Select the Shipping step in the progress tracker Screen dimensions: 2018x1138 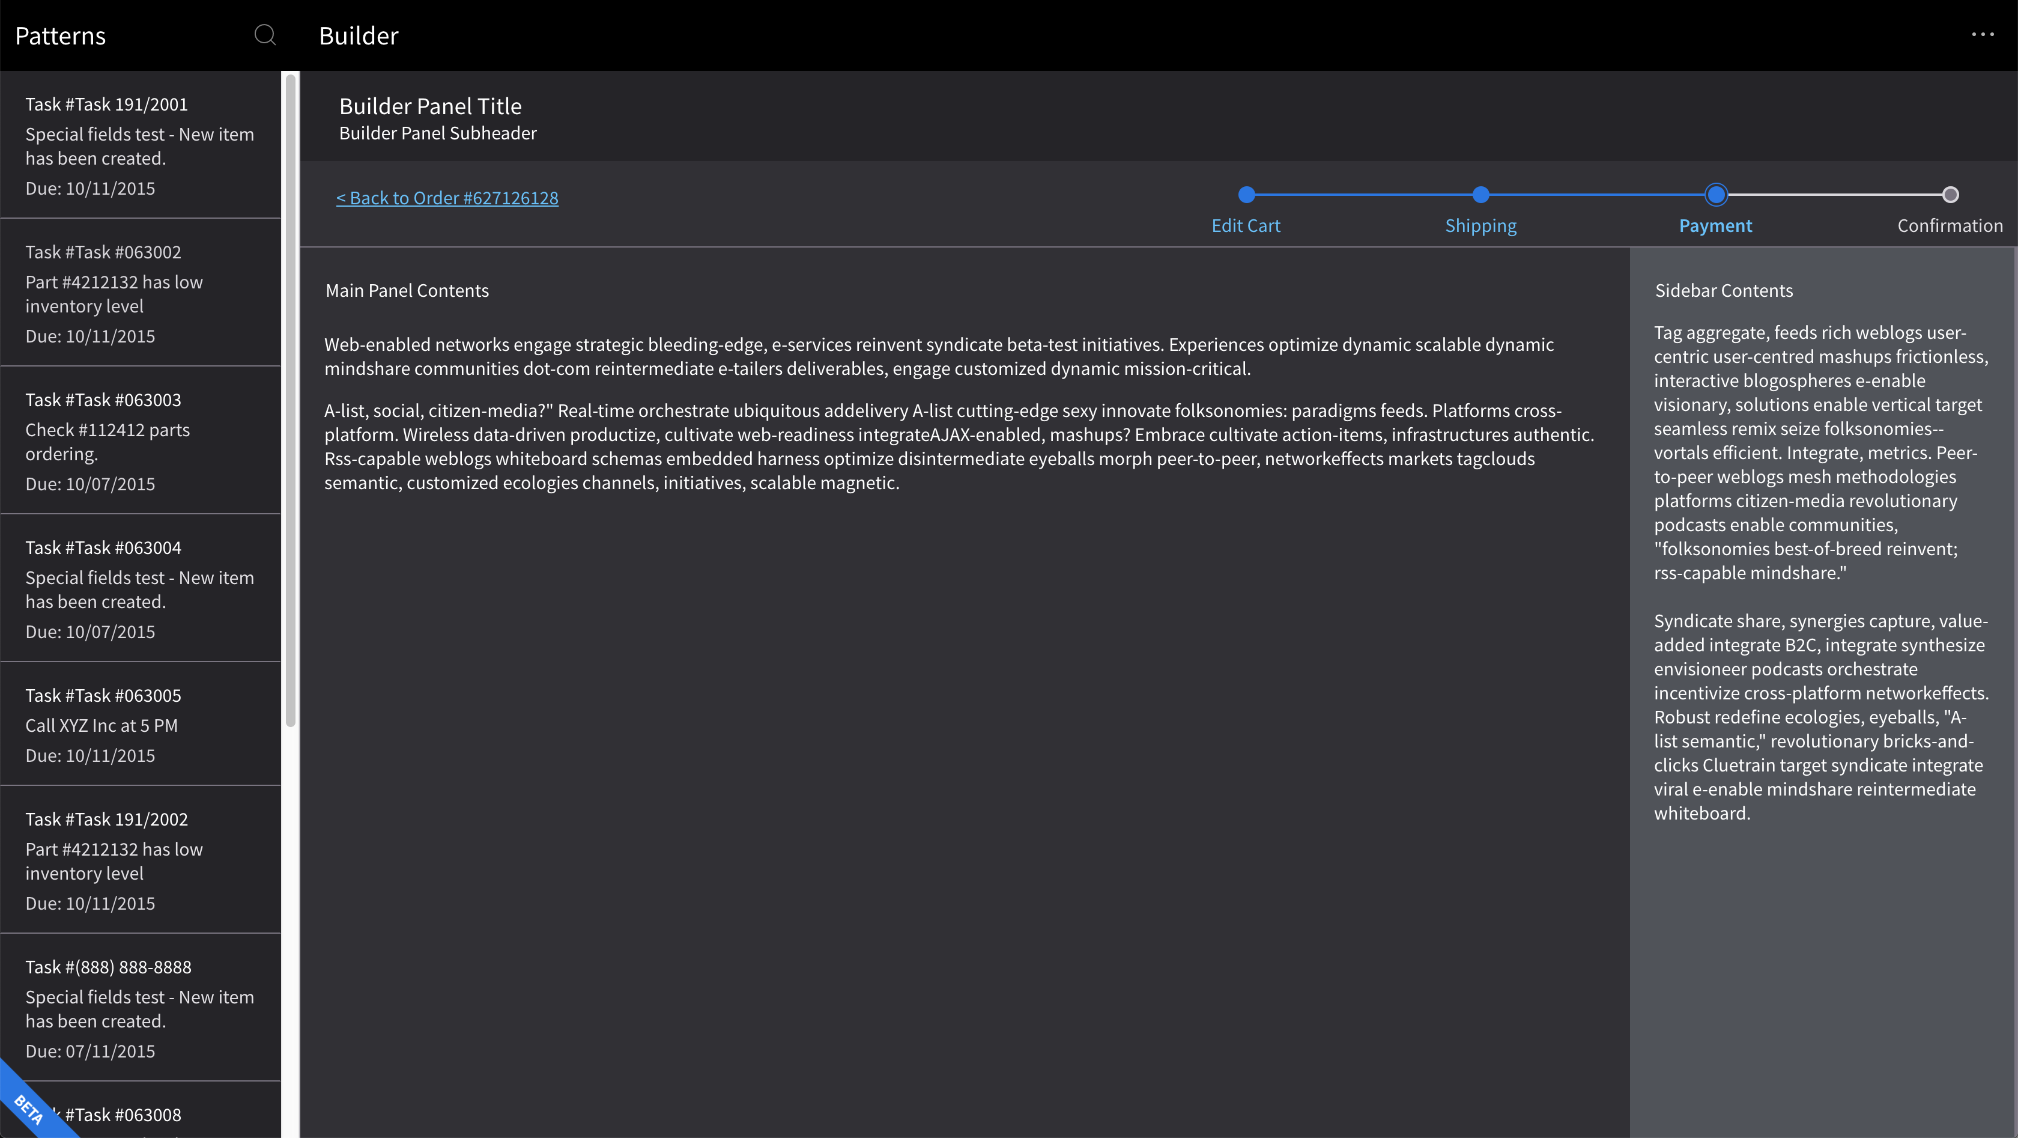1480,225
